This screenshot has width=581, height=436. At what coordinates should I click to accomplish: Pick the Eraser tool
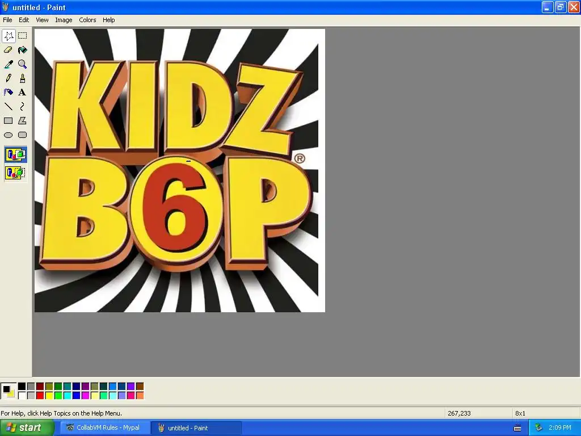tap(9, 50)
